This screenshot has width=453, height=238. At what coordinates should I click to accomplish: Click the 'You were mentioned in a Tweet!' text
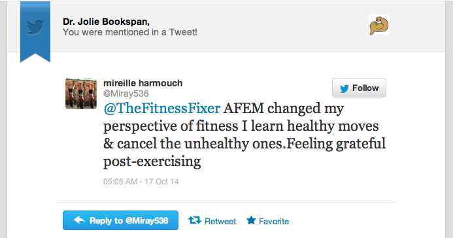pos(130,32)
